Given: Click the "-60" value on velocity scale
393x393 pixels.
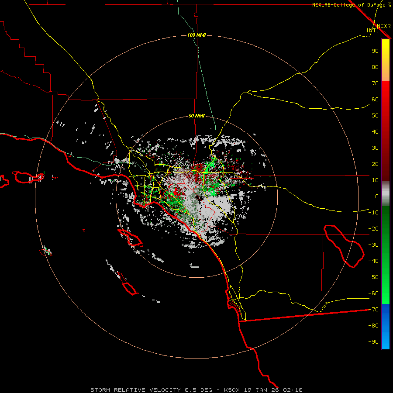Looking at the screenshot, I should pos(373,293).
